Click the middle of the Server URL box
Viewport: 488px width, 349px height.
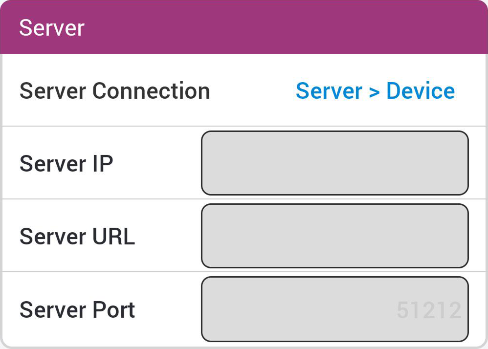click(x=334, y=236)
